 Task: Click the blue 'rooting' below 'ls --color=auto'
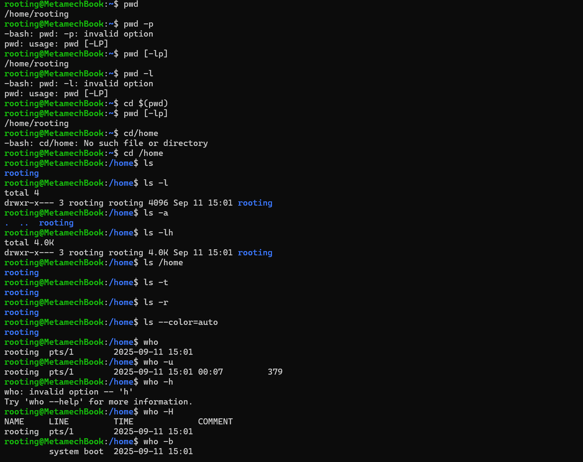pos(22,332)
